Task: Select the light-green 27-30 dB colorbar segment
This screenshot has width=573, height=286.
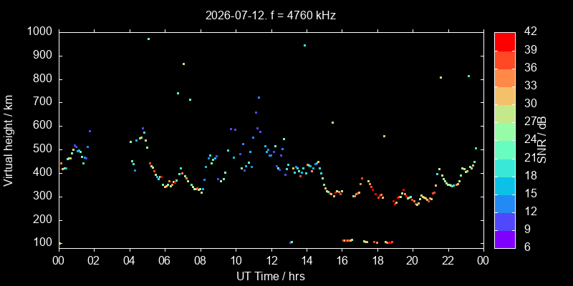Action: [x=505, y=114]
